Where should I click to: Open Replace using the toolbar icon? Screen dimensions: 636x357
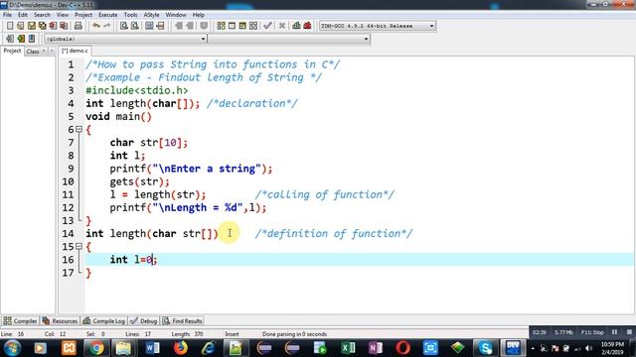point(135,26)
